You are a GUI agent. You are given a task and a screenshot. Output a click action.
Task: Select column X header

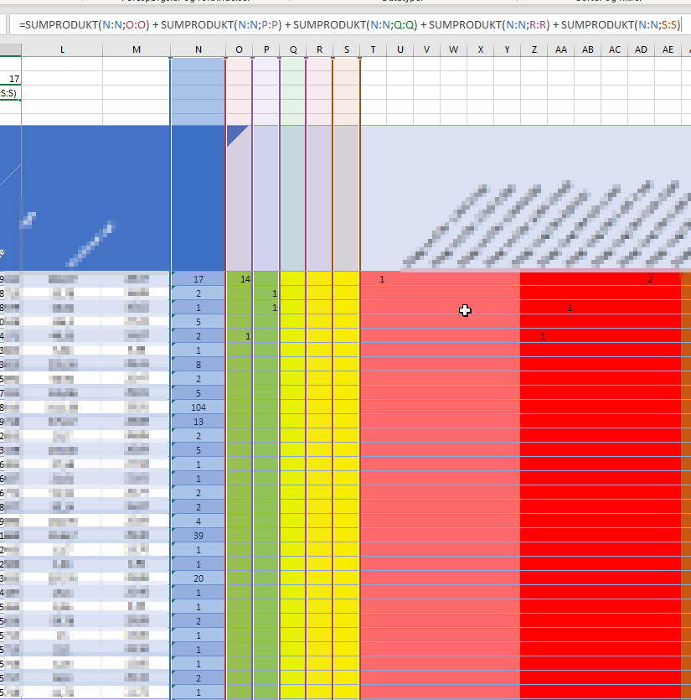(x=481, y=50)
